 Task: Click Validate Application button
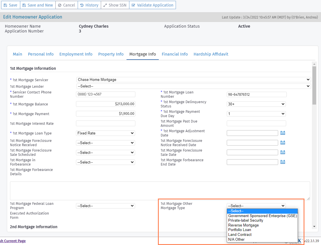[x=152, y=5]
